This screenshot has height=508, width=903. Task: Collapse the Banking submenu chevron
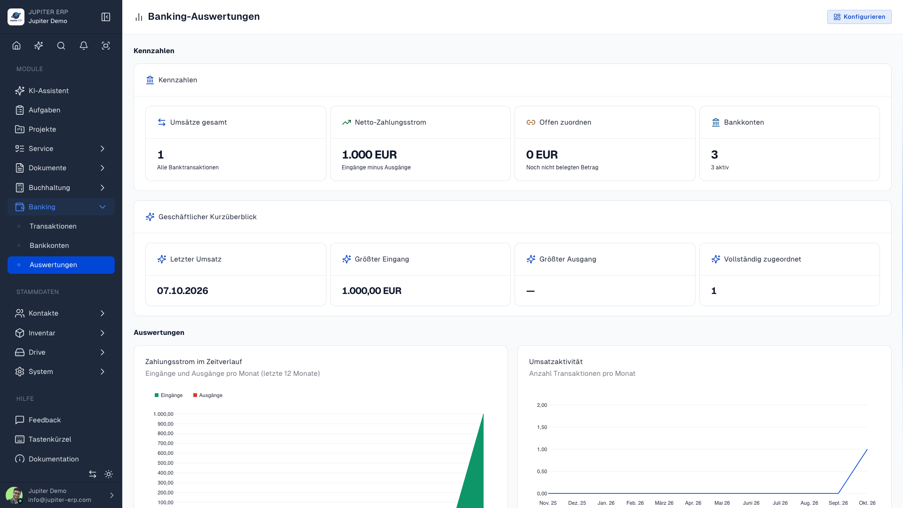point(103,207)
